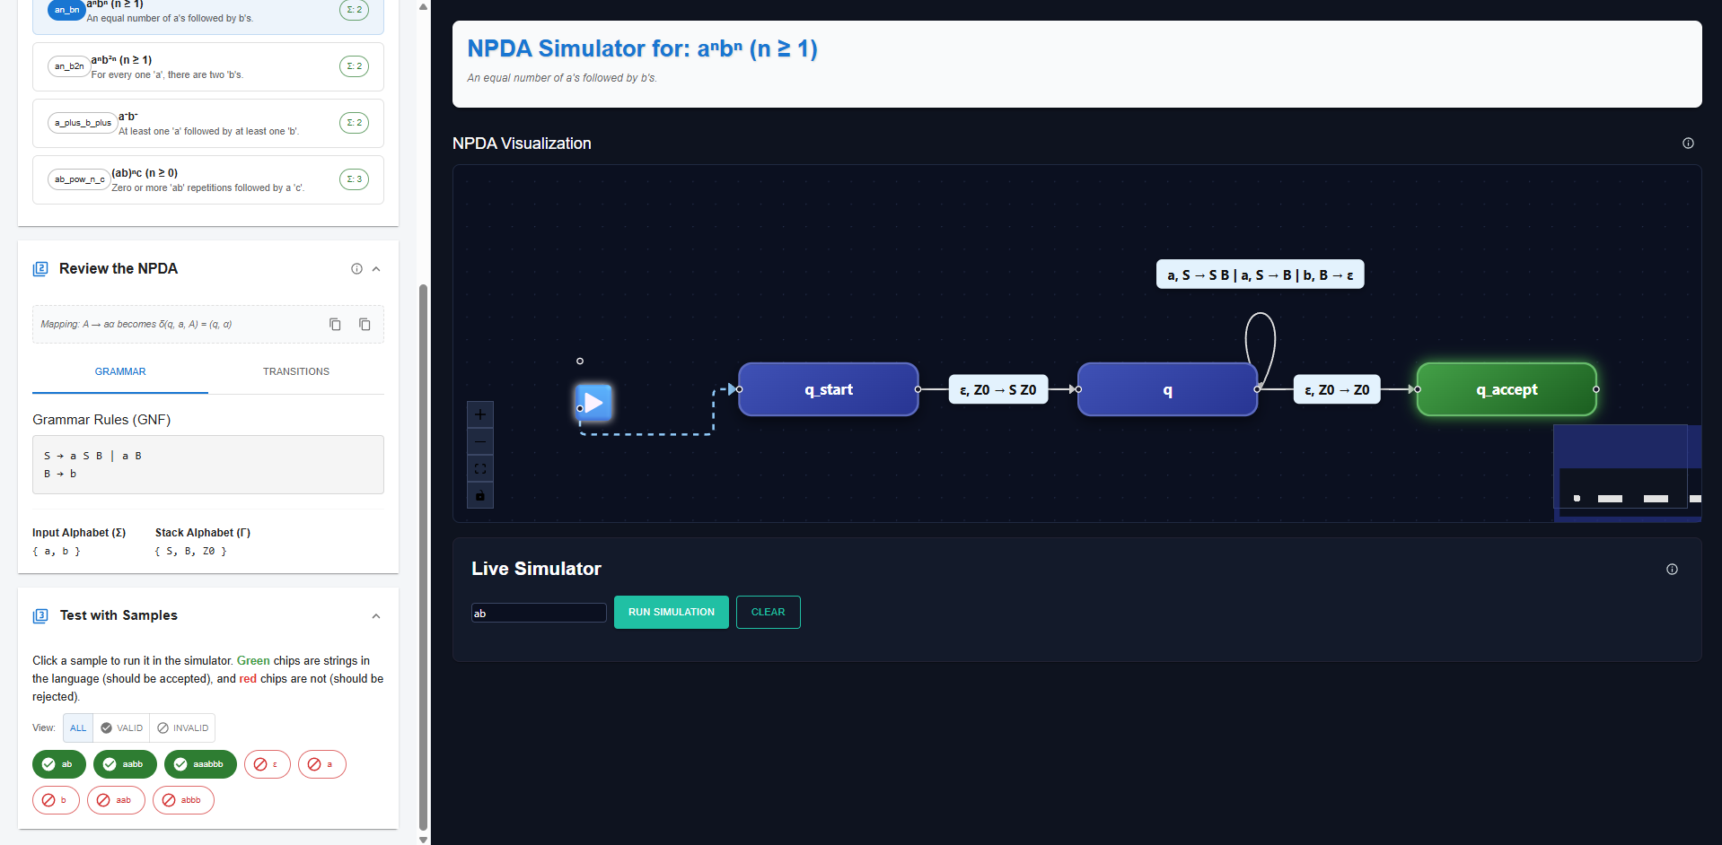Click the zoom-out icon on the visualization

pos(479,440)
